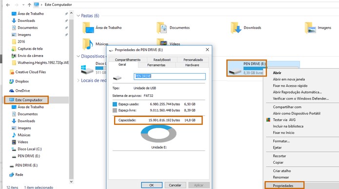Open Área de Trabalho folder icon in Pastas
This screenshot has width=339, height=189.
88,28
